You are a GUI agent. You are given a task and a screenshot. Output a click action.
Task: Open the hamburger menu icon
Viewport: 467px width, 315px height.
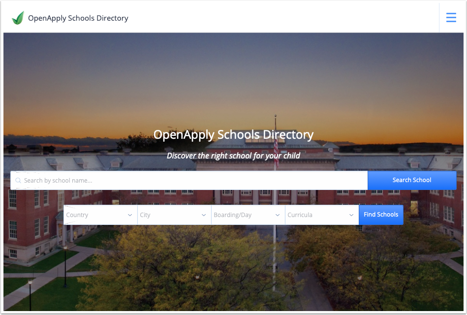[x=451, y=18]
